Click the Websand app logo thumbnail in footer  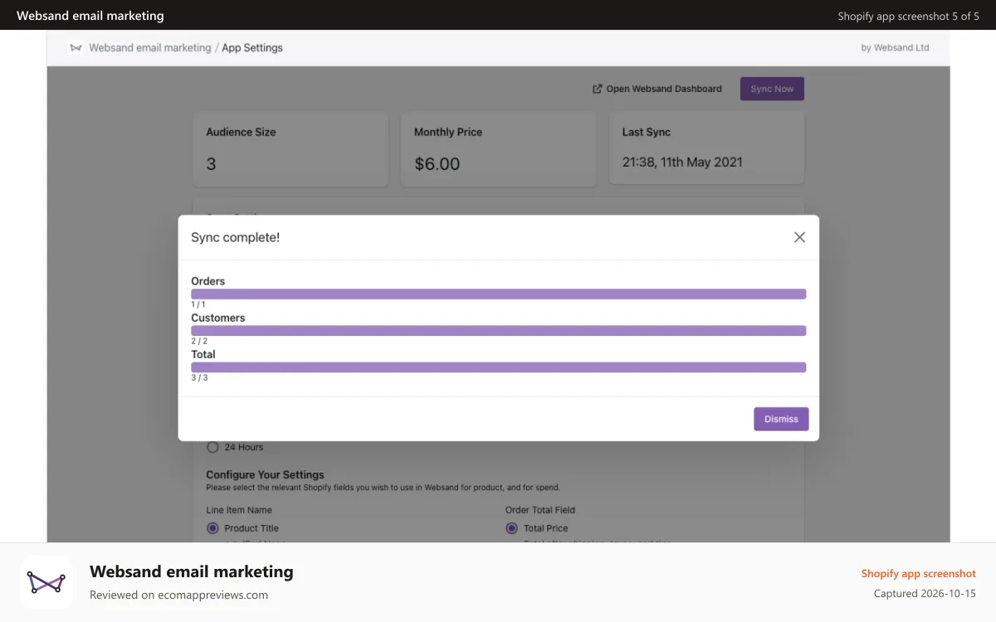(x=46, y=582)
